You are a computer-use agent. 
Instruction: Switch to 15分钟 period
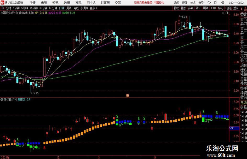pos(33,8)
